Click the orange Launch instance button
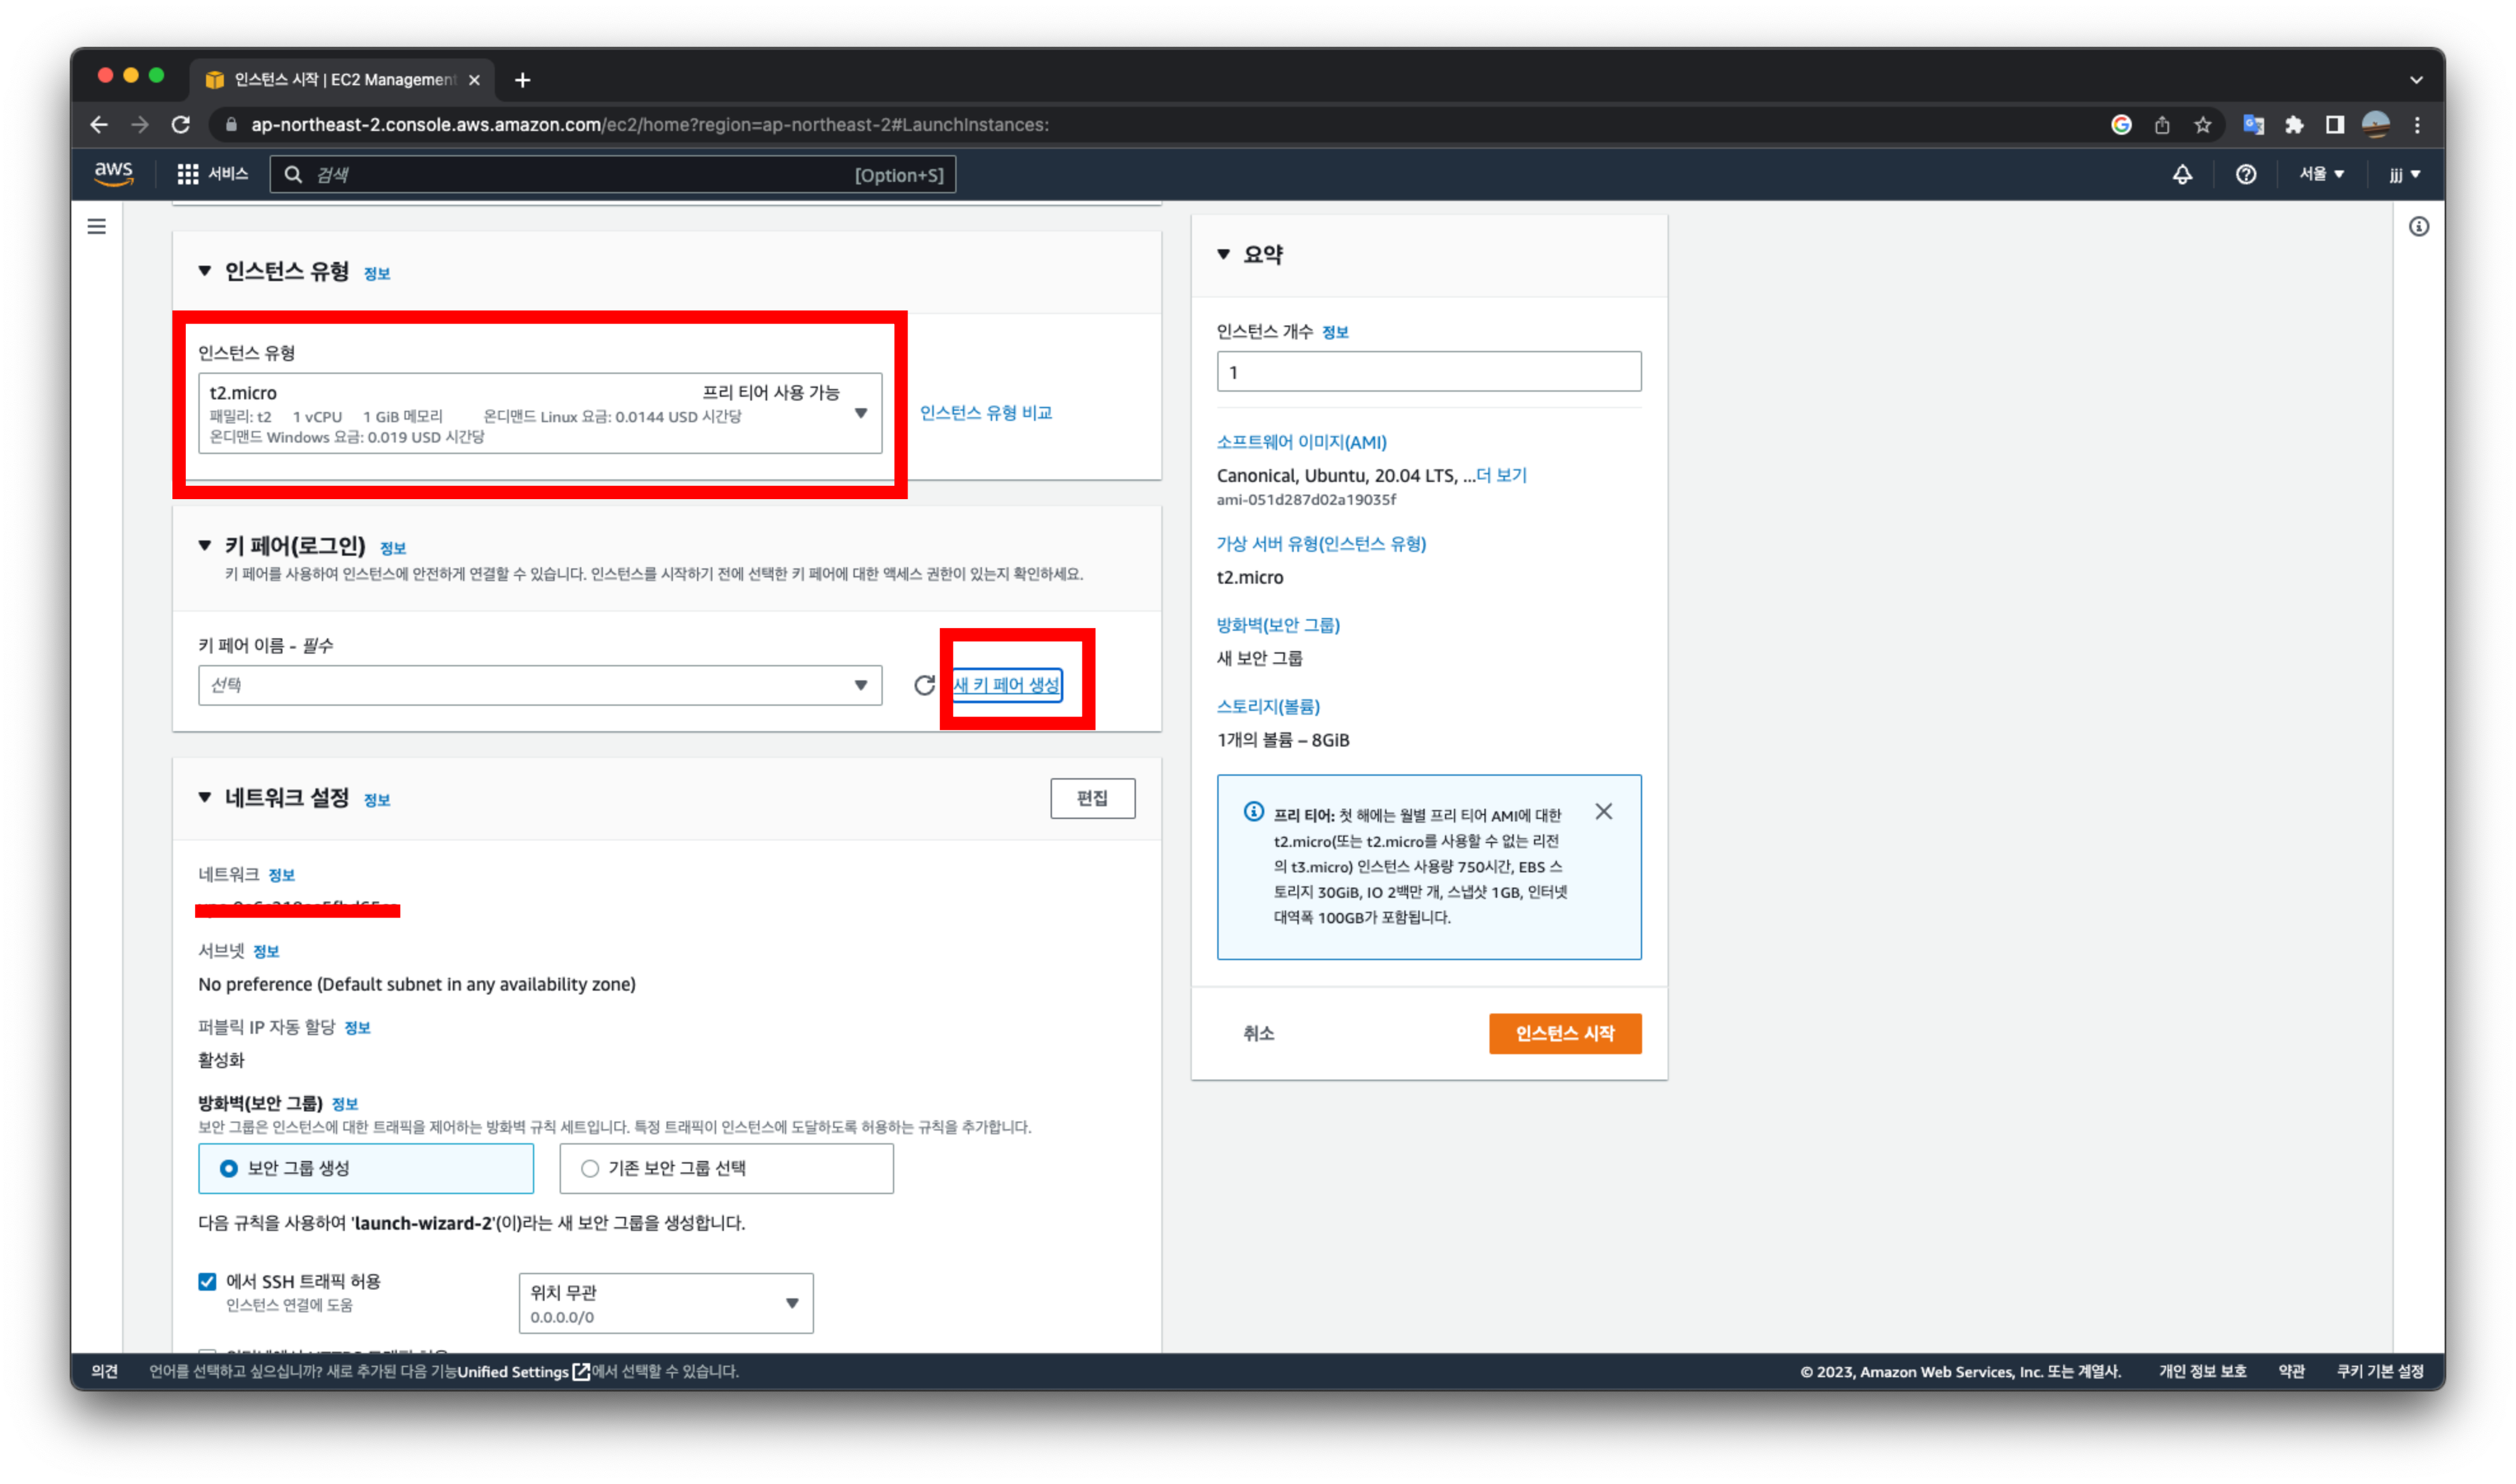 point(1564,1033)
